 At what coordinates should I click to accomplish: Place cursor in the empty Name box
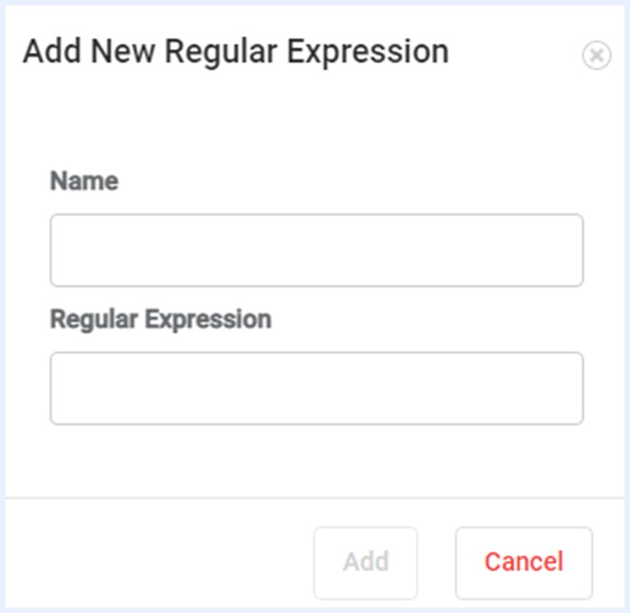click(x=316, y=250)
